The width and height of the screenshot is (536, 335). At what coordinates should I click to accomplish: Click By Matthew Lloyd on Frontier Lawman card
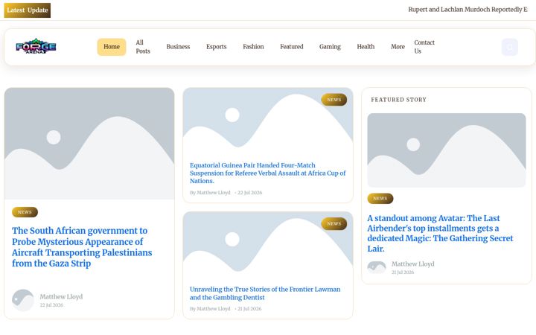pos(210,309)
